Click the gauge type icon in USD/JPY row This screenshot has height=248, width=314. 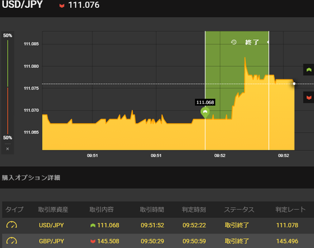coord(12,224)
